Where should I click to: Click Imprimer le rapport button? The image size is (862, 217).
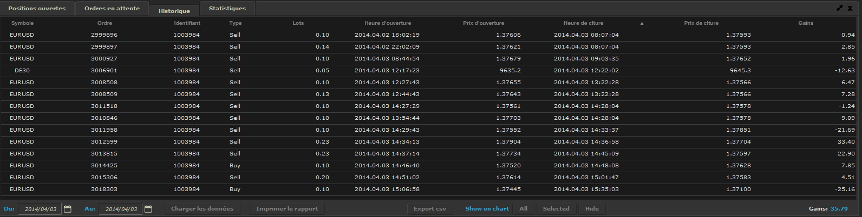pyautogui.click(x=287, y=209)
